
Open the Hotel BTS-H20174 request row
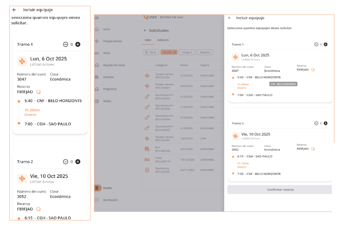click(x=178, y=159)
